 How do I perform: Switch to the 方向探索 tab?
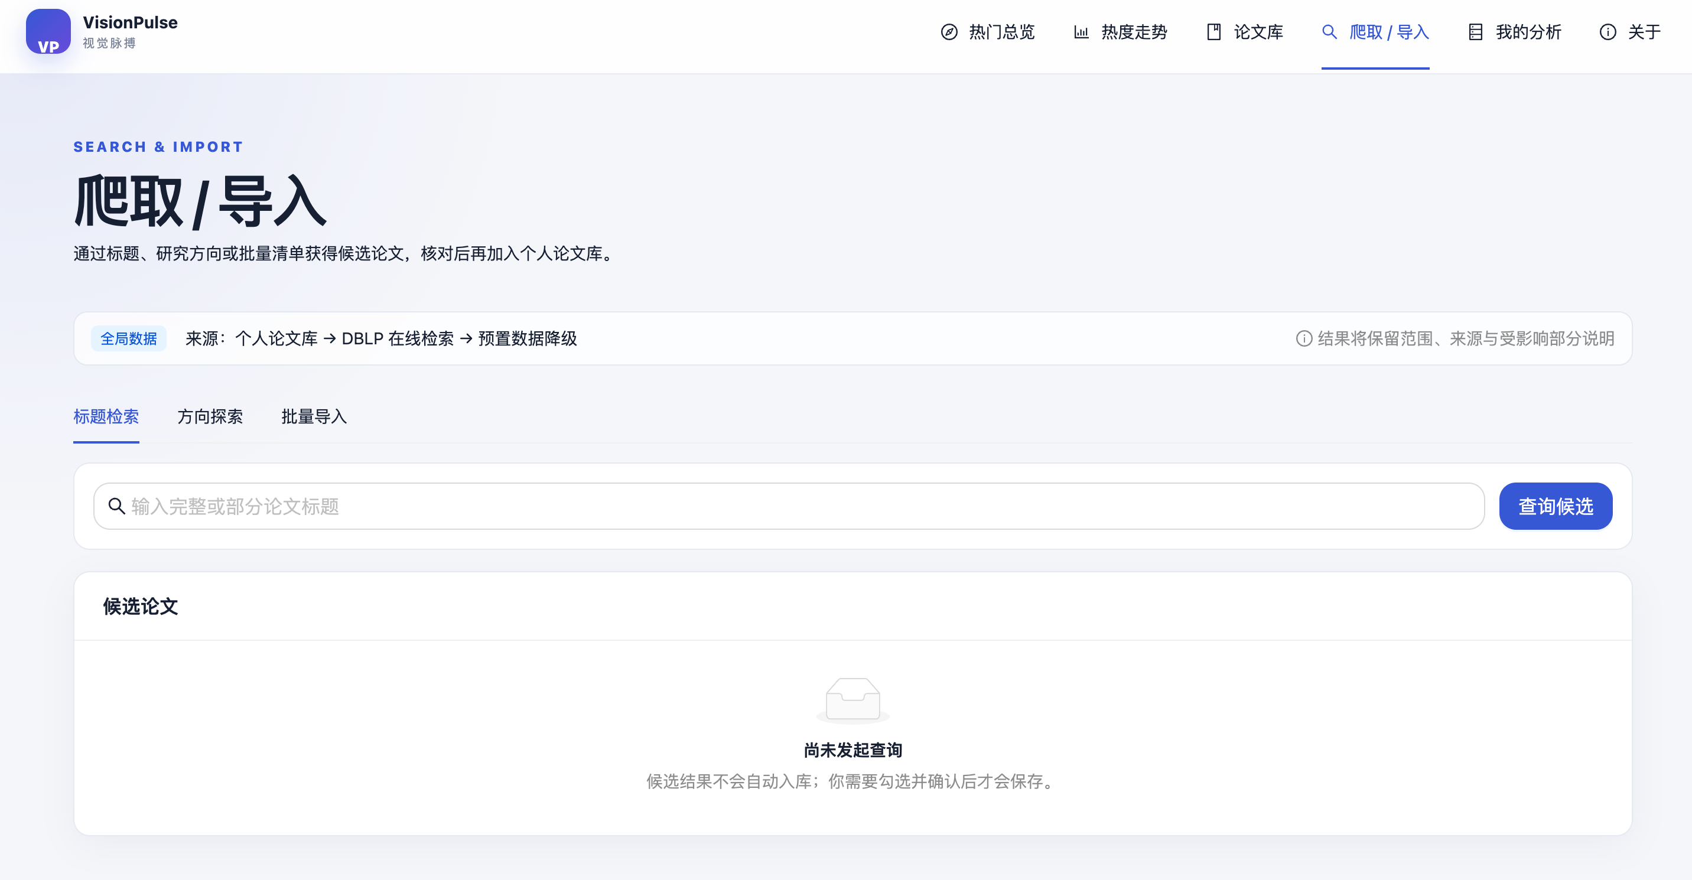point(210,416)
